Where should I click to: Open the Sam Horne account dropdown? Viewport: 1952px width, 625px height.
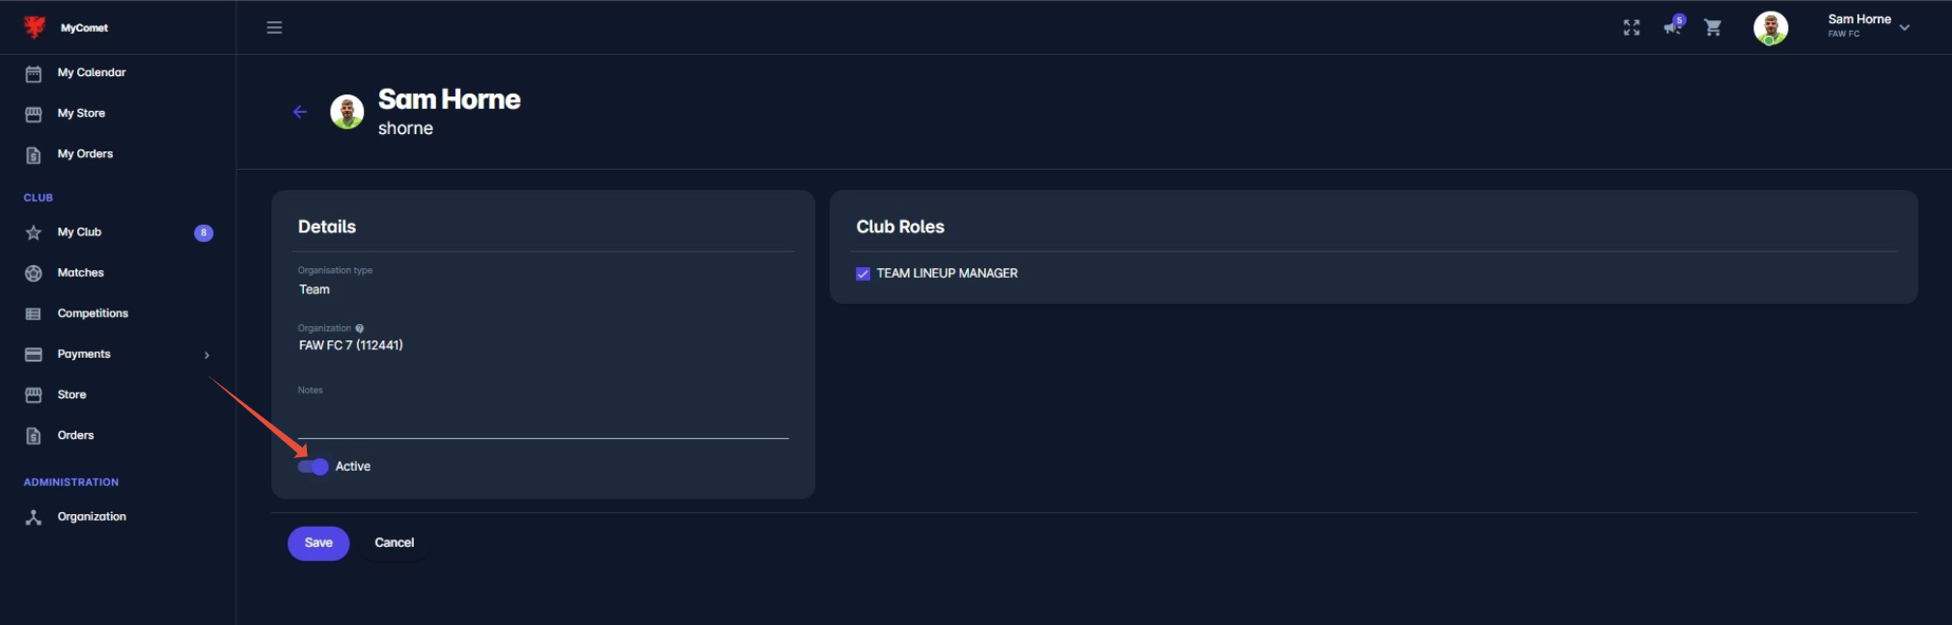(x=1868, y=26)
